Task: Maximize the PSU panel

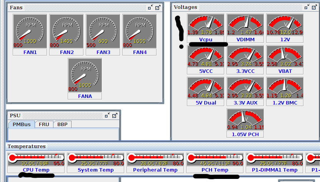Action: pyautogui.click(x=115, y=116)
